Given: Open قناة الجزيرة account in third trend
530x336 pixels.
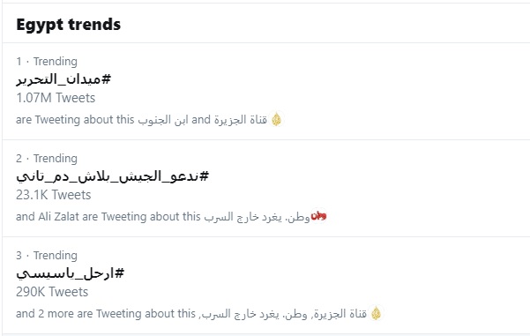Looking at the screenshot, I should [340, 314].
